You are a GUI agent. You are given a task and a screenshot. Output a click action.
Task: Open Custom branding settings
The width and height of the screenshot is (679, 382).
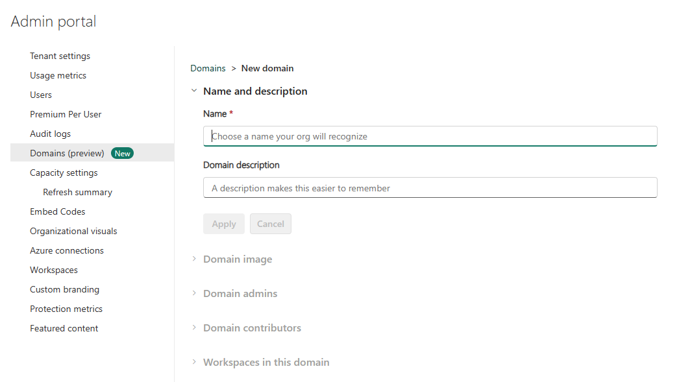pyautogui.click(x=64, y=289)
